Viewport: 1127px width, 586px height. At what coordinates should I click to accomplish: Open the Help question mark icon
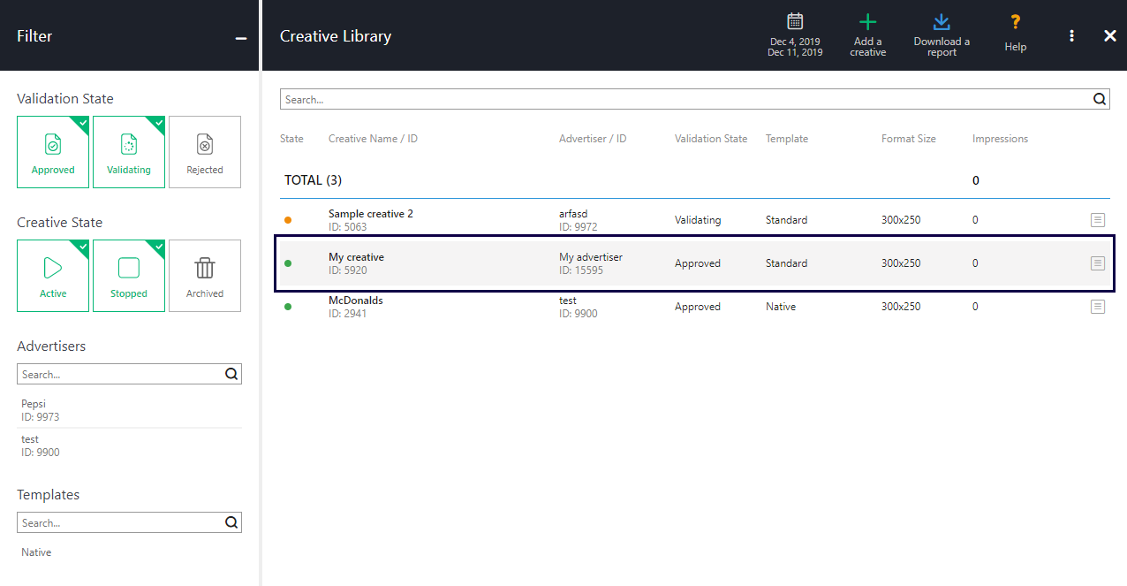coord(1016,23)
